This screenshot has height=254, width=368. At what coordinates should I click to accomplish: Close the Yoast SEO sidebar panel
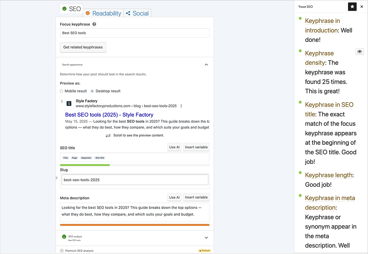click(x=362, y=7)
